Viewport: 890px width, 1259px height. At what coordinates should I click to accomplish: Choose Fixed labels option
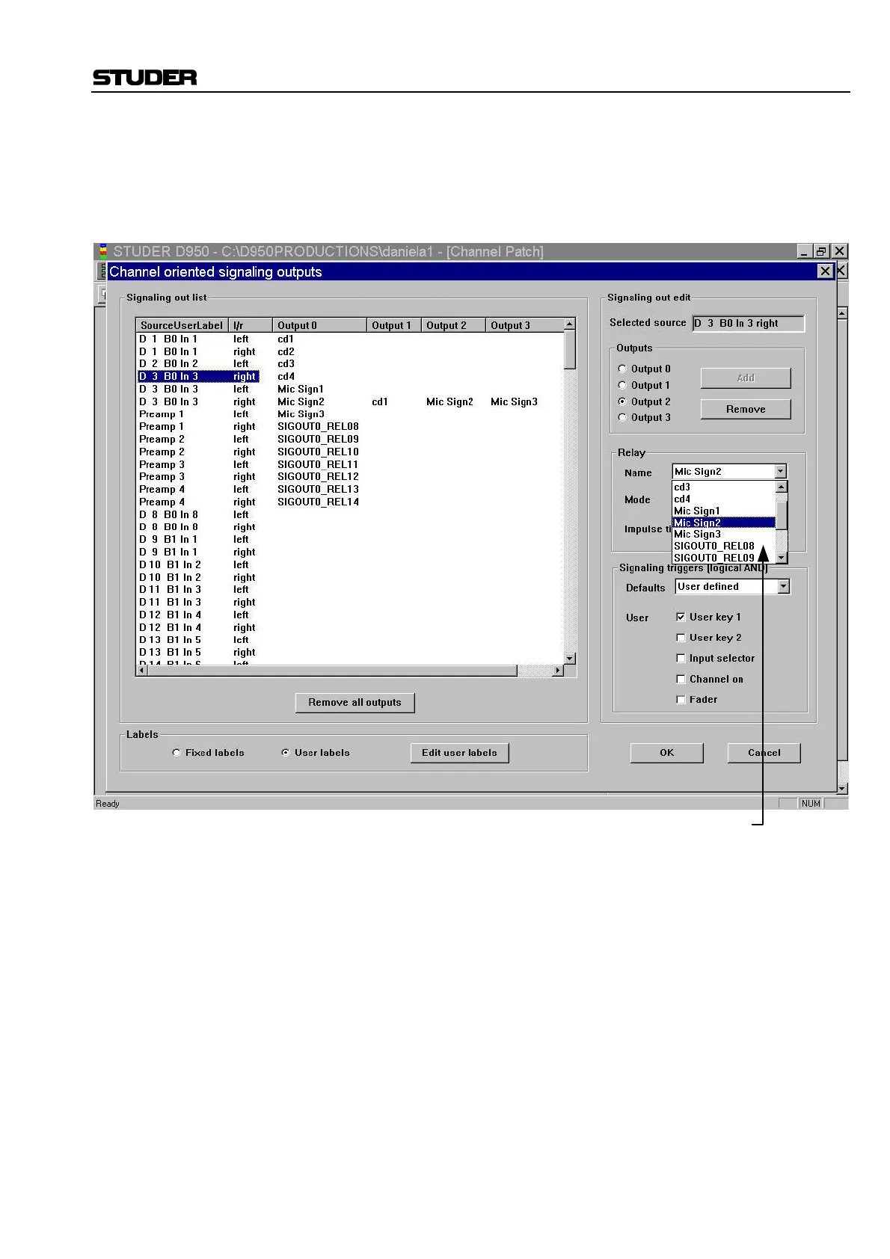177,753
